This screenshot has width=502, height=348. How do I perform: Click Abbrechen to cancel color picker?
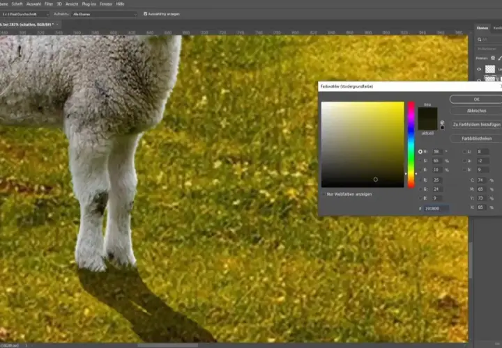pos(476,111)
